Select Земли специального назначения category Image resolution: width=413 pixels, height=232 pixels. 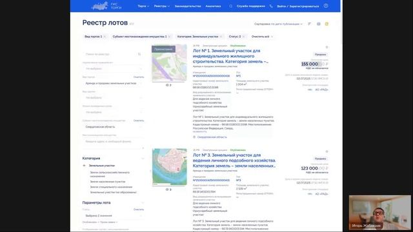click(x=111, y=187)
